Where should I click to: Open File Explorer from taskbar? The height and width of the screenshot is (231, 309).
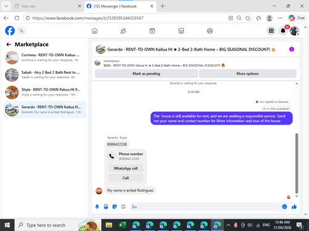point(109,225)
